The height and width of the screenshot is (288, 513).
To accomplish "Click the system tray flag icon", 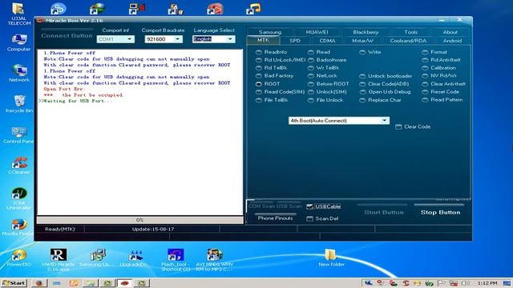I will coord(442,283).
